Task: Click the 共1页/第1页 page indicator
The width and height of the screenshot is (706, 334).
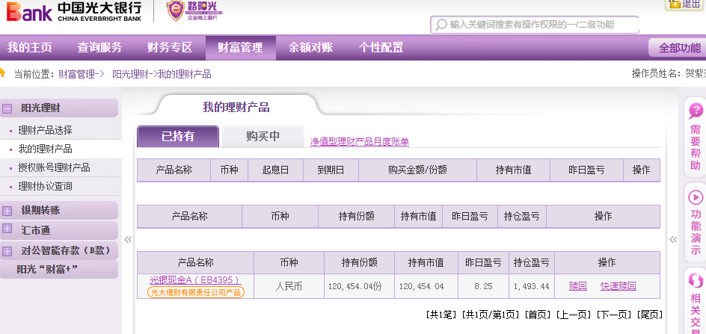Action: (491, 315)
